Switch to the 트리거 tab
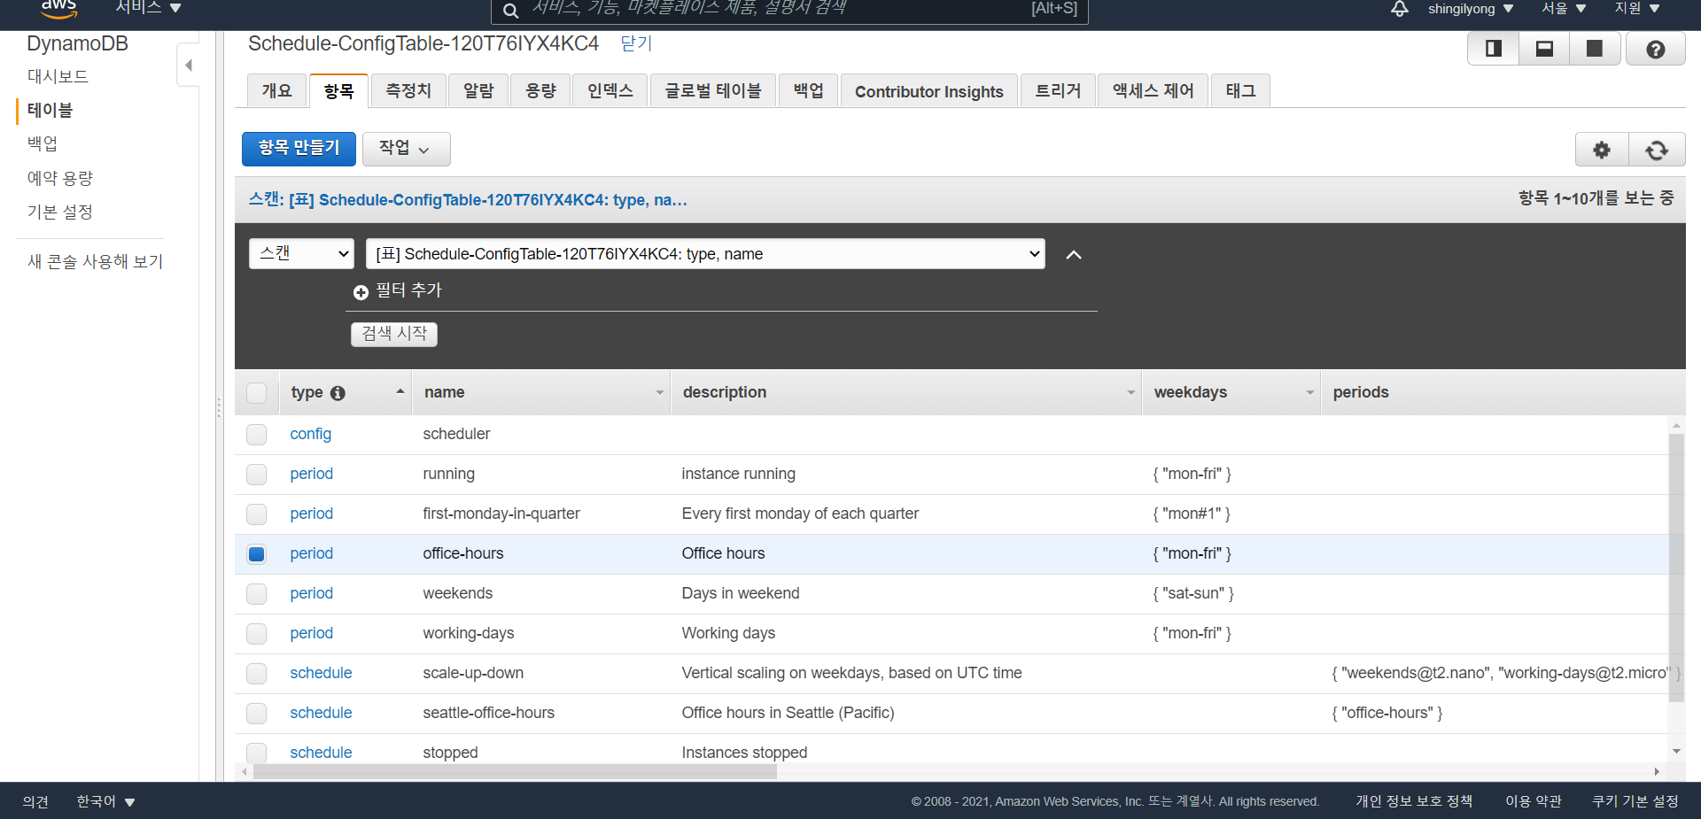Viewport: 1701px width, 819px height. (1058, 90)
